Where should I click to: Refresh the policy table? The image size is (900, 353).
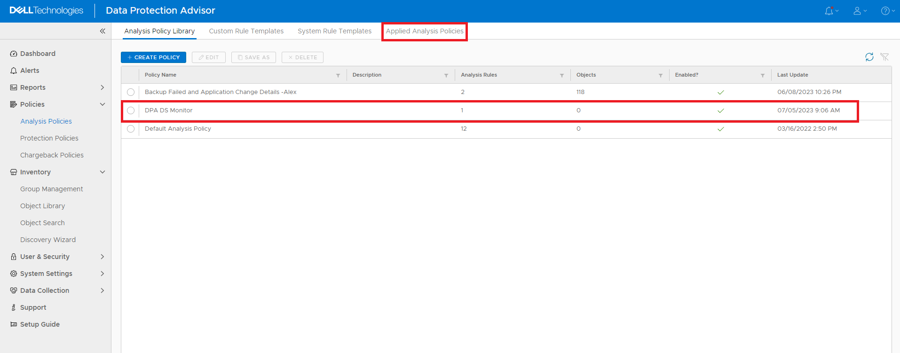pyautogui.click(x=869, y=57)
